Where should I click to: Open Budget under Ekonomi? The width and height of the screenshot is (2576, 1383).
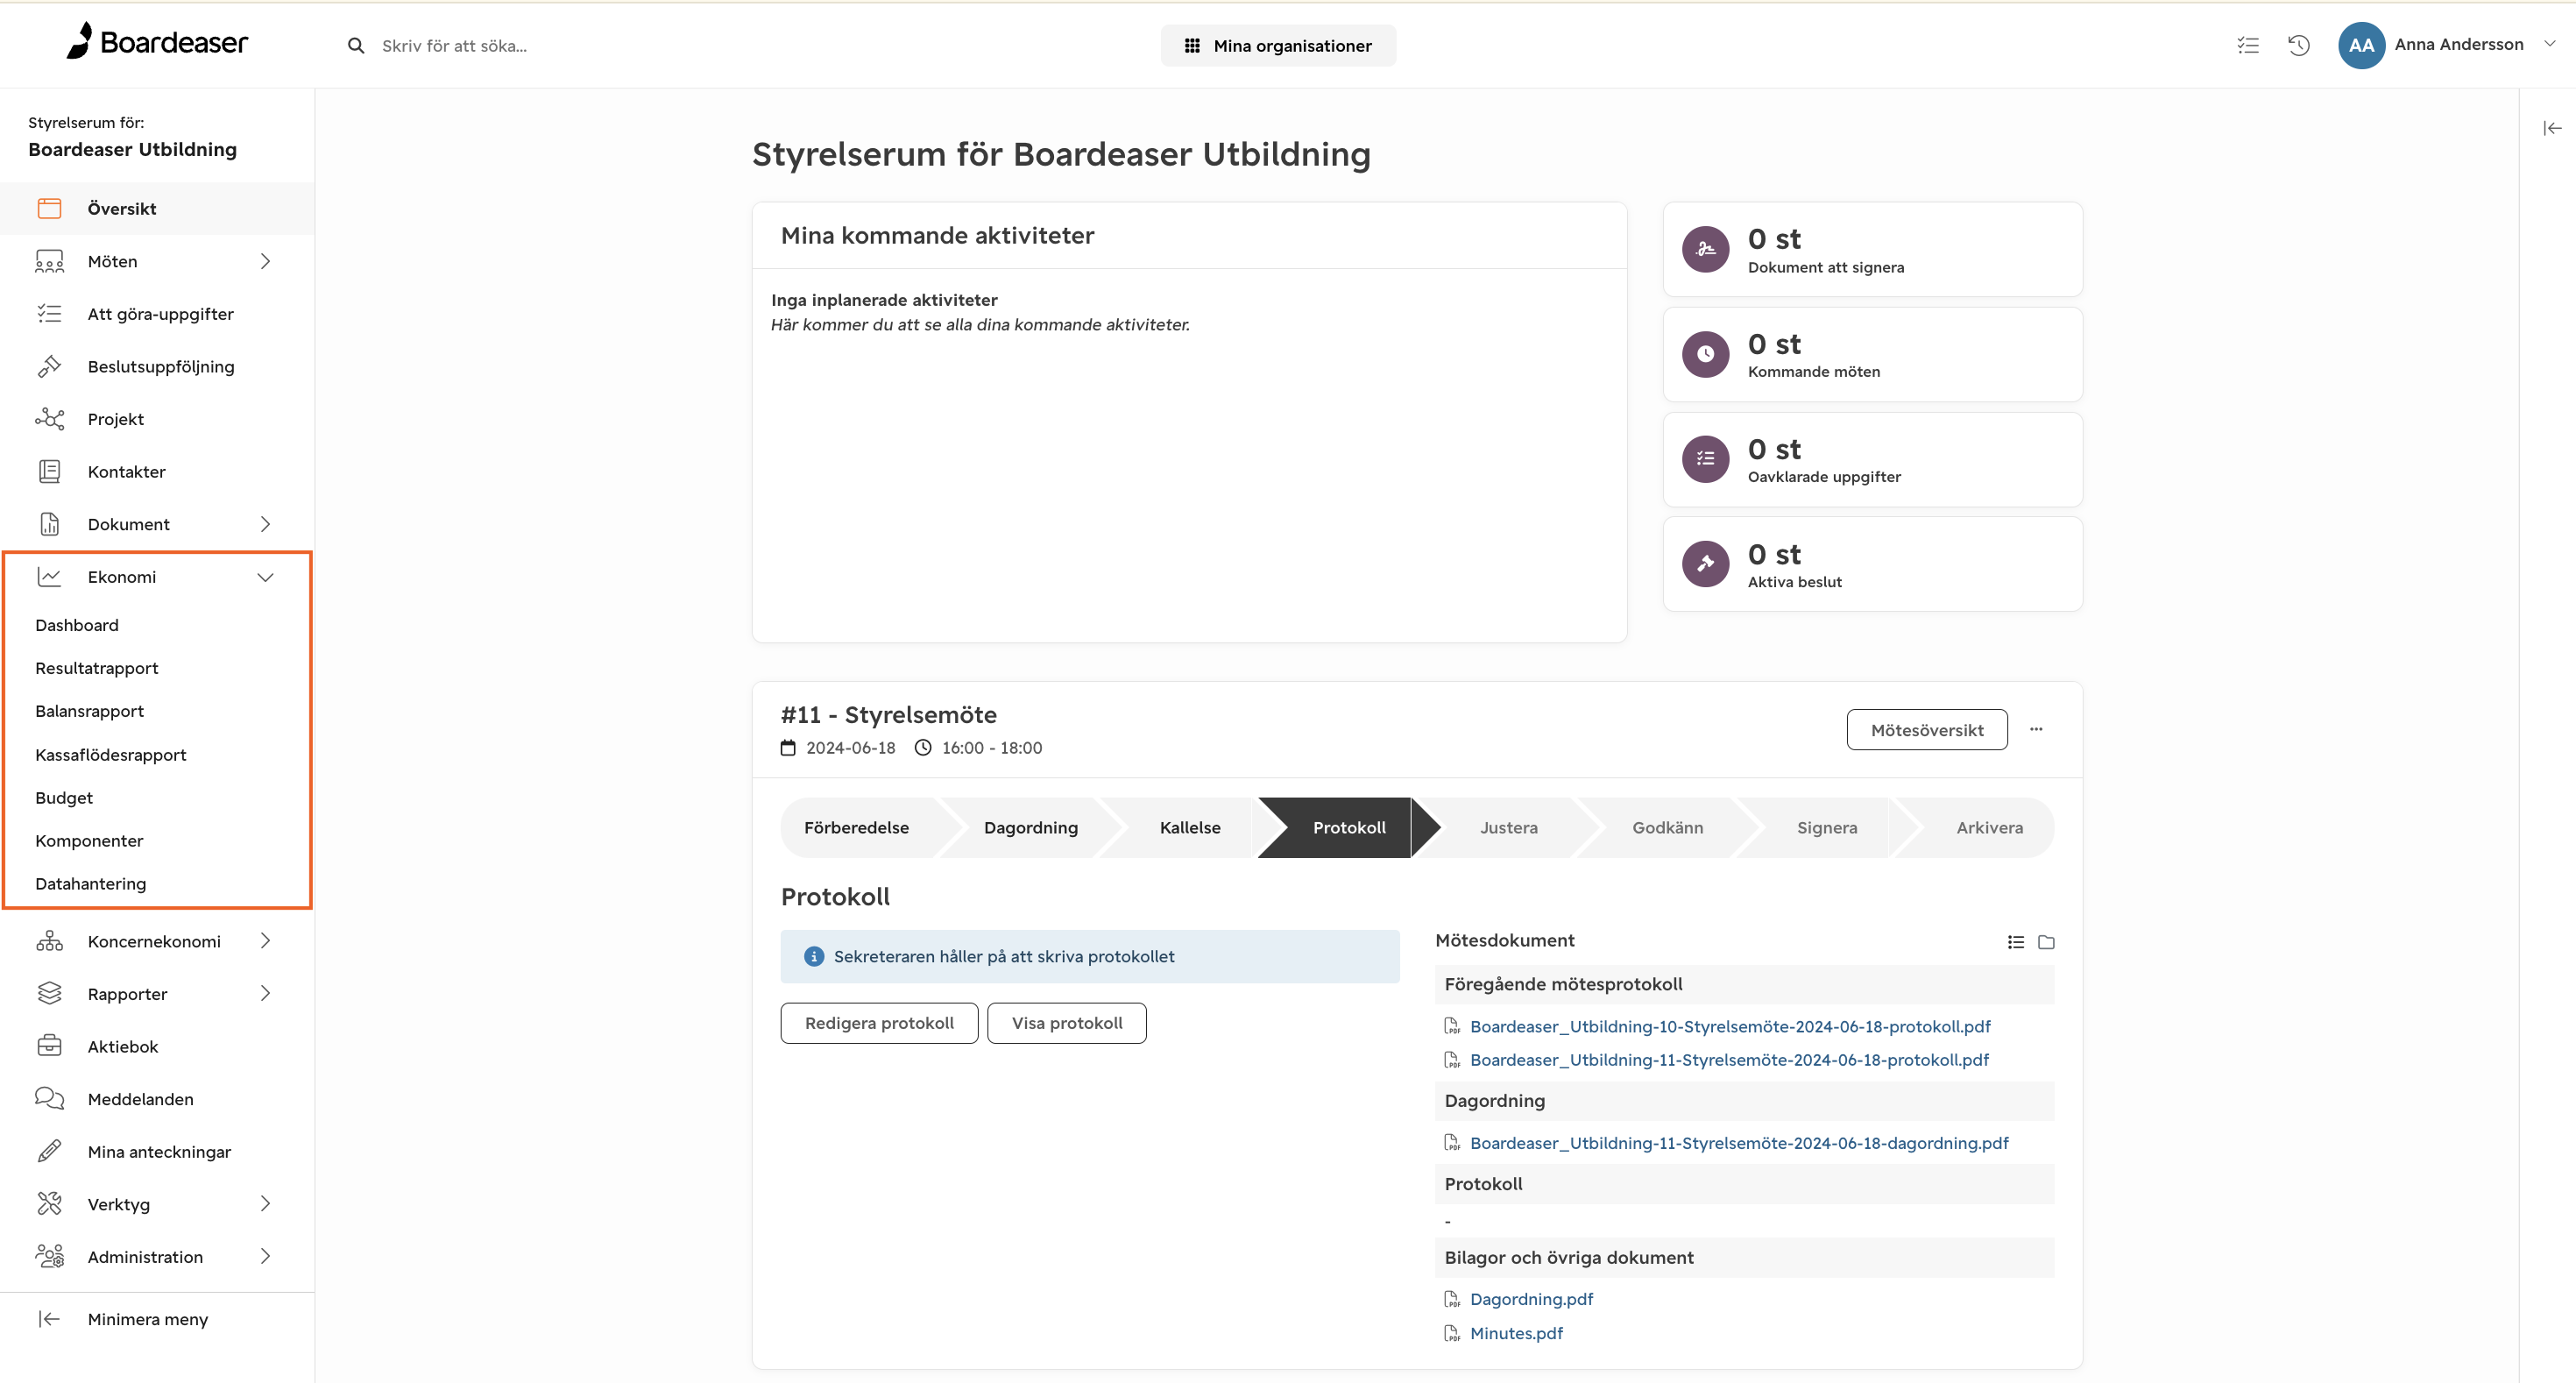(64, 798)
